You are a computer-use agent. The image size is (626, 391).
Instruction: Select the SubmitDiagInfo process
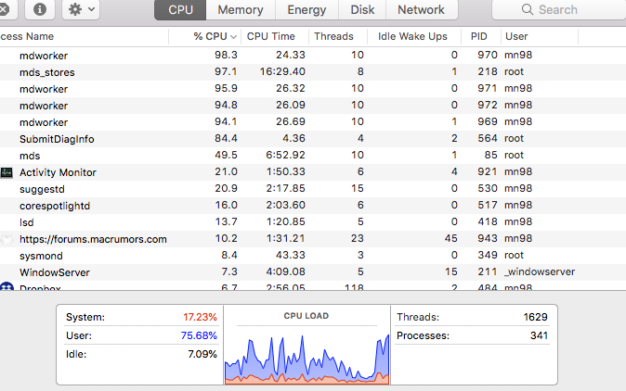tap(313, 139)
